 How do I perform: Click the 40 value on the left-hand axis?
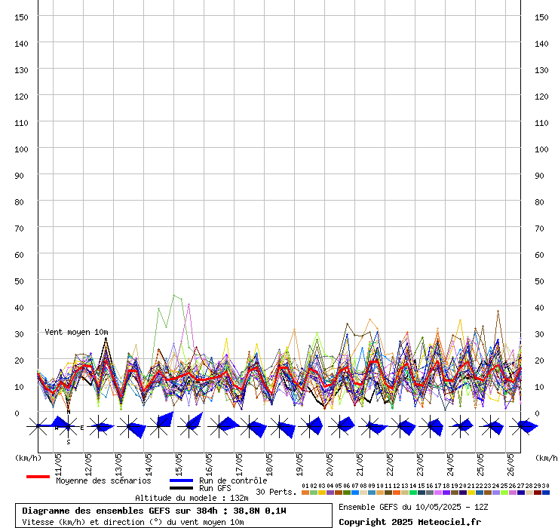coord(19,308)
